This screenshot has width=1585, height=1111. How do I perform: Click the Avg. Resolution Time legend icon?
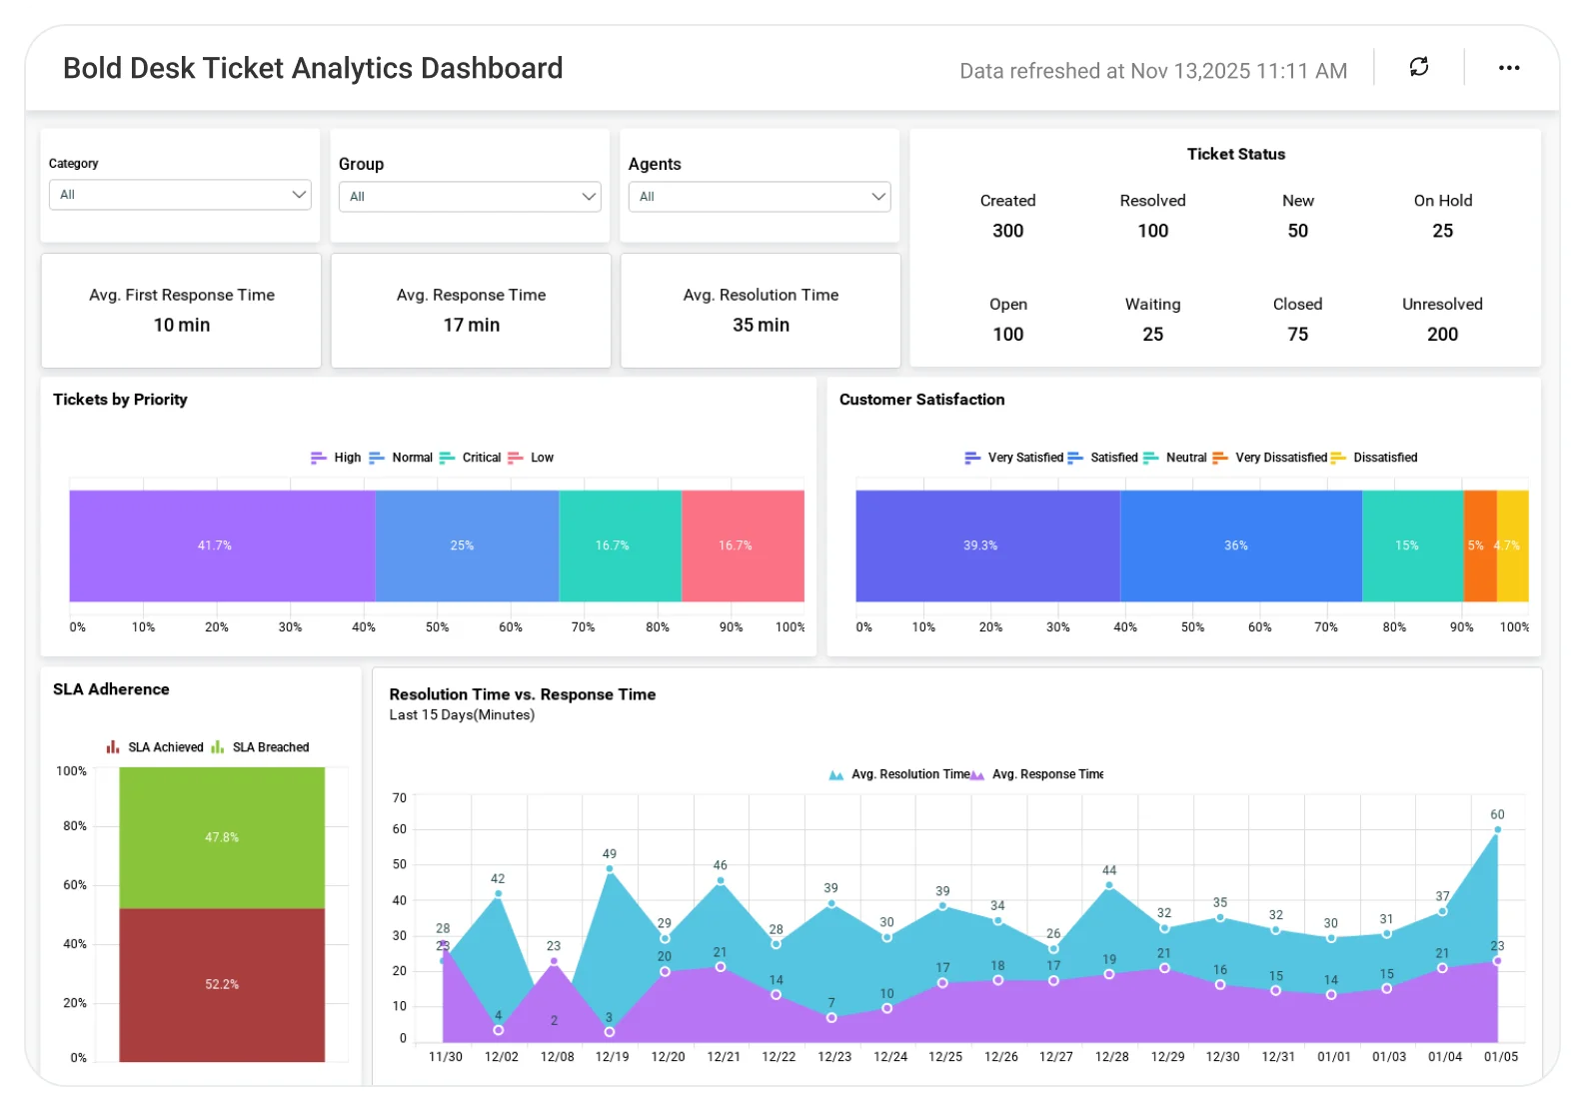click(x=836, y=774)
